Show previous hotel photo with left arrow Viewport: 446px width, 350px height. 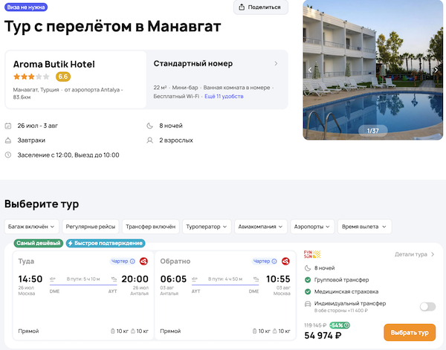point(311,70)
